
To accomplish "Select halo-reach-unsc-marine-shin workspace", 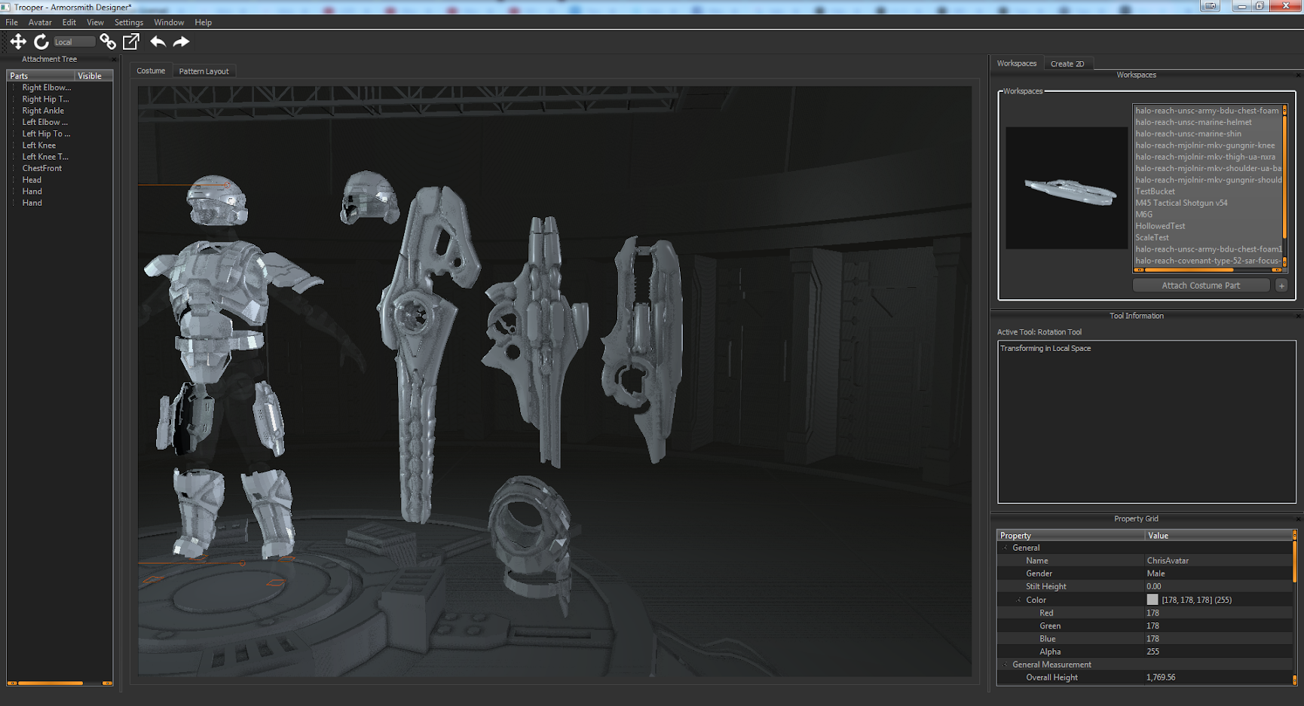I will (1188, 134).
